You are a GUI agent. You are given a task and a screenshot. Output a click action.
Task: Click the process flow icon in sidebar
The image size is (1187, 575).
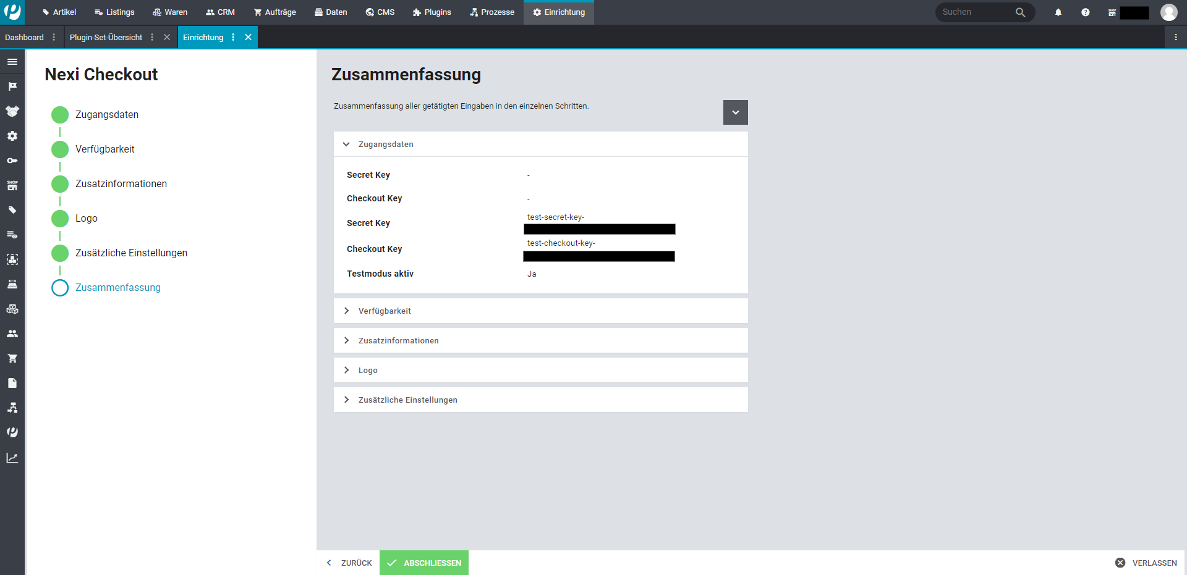(x=12, y=408)
